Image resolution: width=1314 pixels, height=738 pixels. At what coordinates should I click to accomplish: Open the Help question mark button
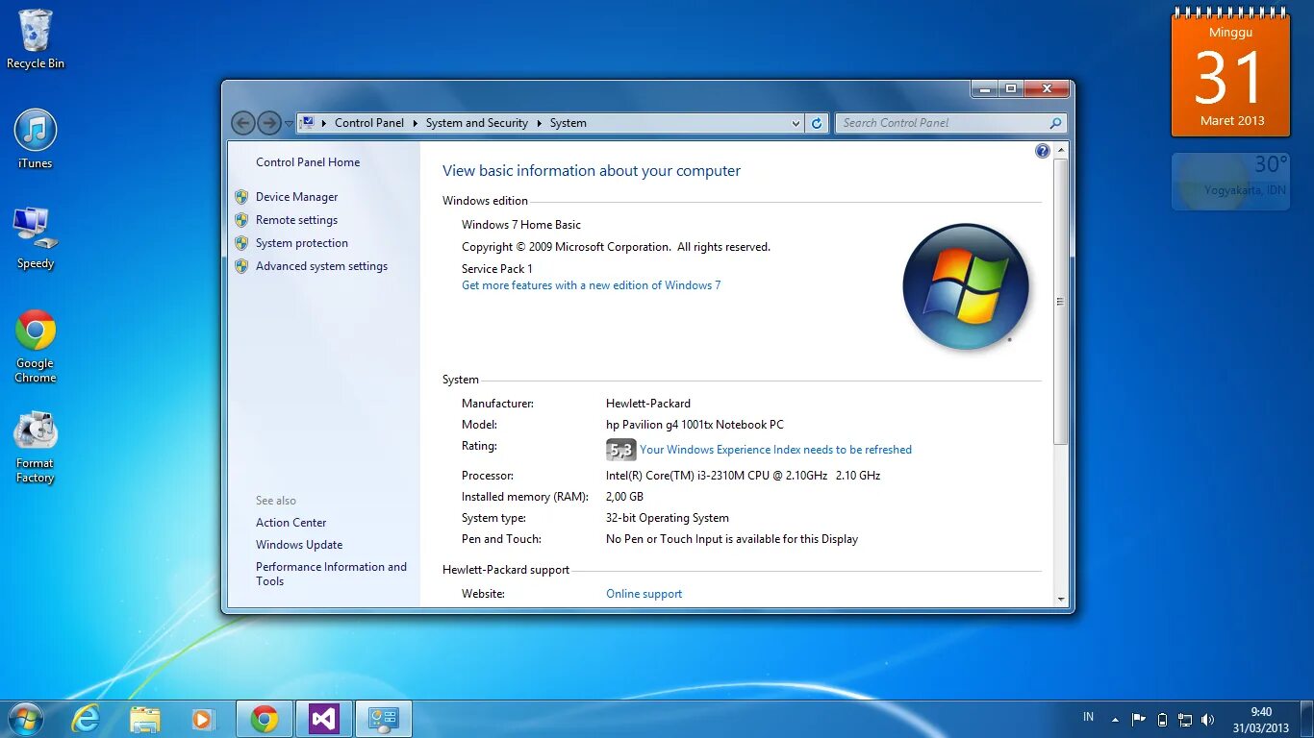tap(1043, 151)
